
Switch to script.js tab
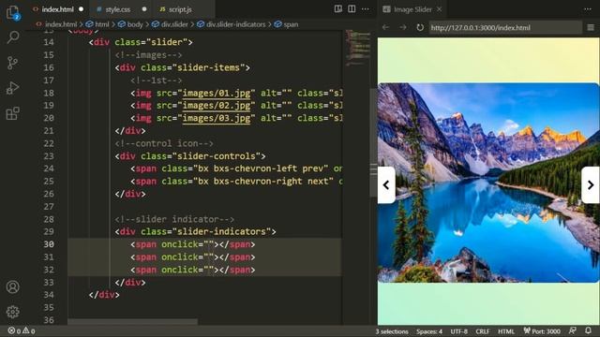coord(180,9)
